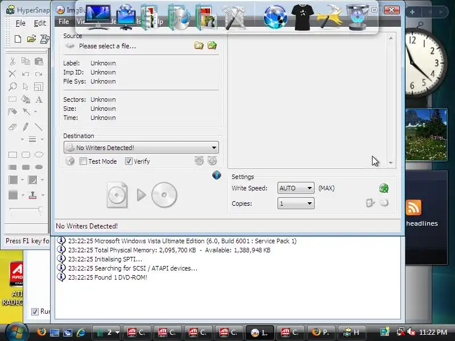Pick the HyperSnap Eraser tool
The height and width of the screenshot is (341, 455).
(x=13, y=127)
